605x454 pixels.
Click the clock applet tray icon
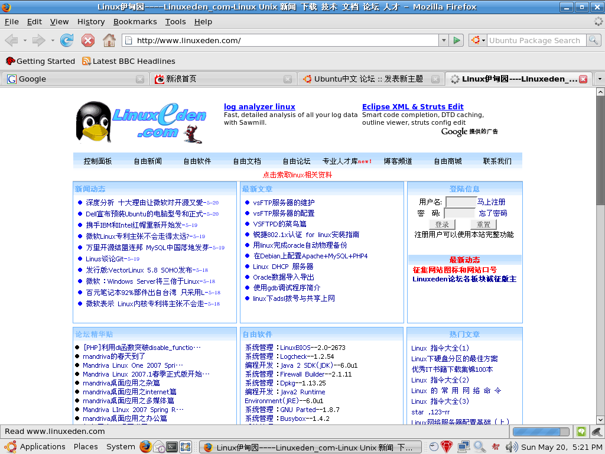point(434,447)
